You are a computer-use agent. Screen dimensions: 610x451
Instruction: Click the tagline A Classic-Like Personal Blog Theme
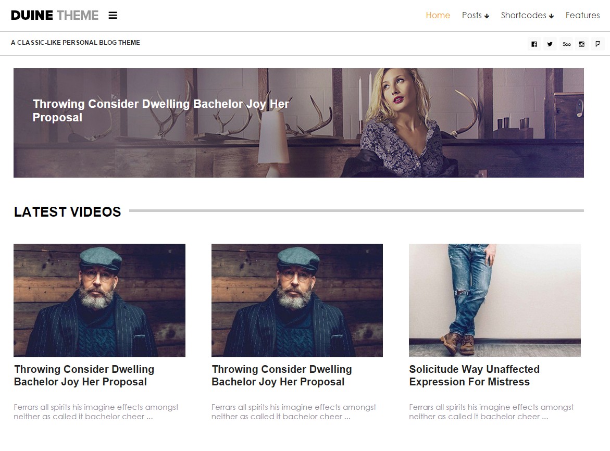tap(76, 42)
